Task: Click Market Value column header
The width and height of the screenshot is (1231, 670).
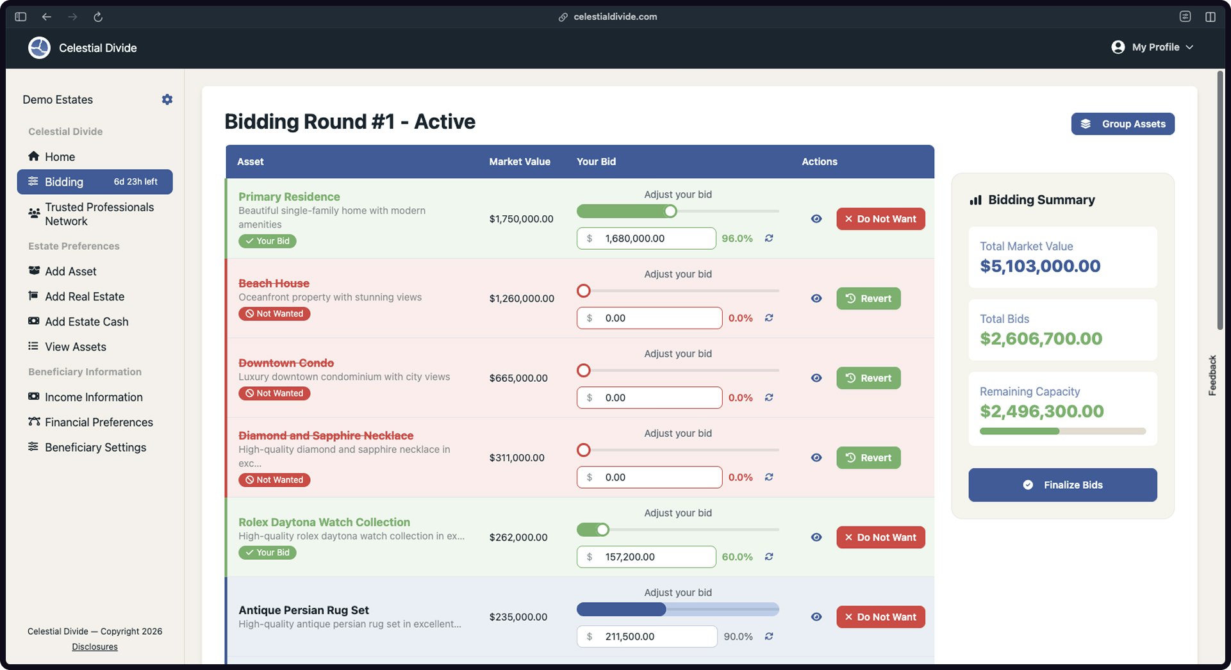Action: click(520, 162)
